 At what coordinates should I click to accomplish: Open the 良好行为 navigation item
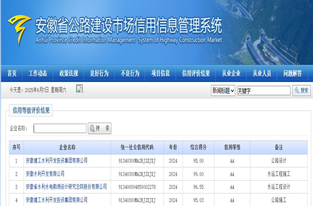point(99,74)
